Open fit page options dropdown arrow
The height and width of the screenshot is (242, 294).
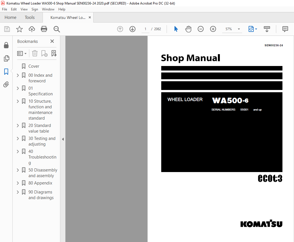[256, 29]
